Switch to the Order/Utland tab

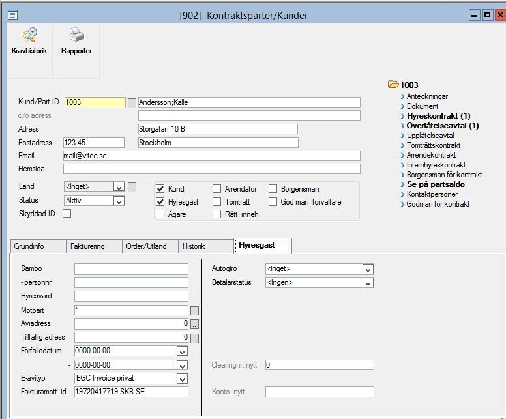click(x=151, y=246)
